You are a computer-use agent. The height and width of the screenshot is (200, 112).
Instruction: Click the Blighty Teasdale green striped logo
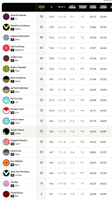[6, 69]
